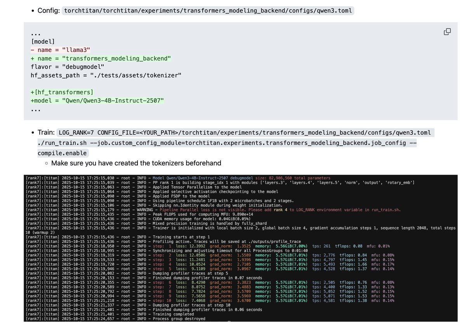466x330 pixels.
Task: Click the 'hf_assets_path' line in the code
Action: point(106,75)
